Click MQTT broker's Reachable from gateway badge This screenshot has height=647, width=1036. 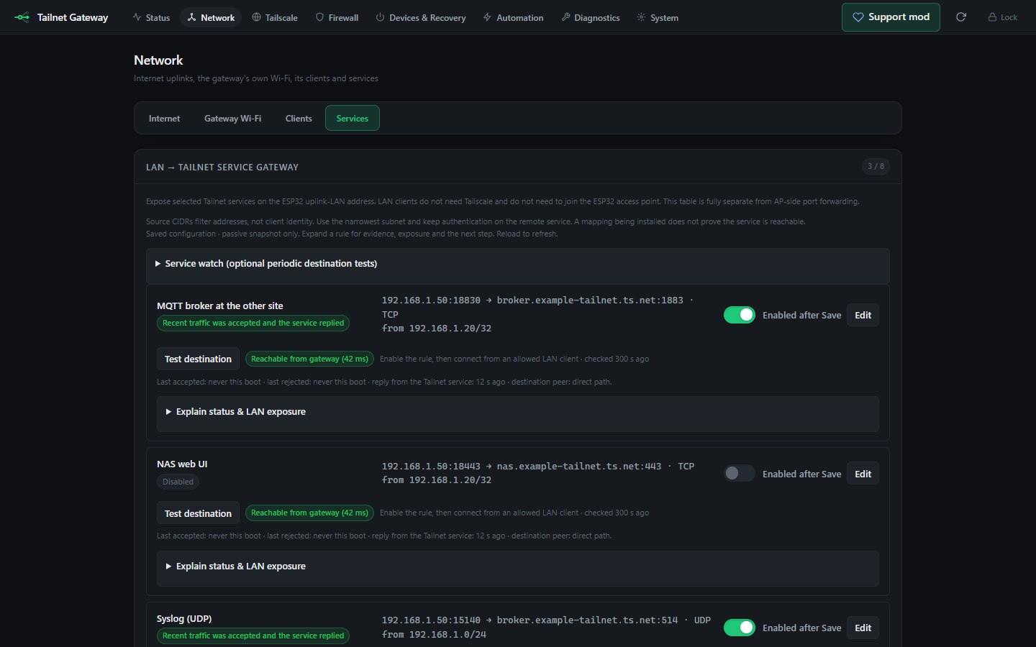point(309,359)
